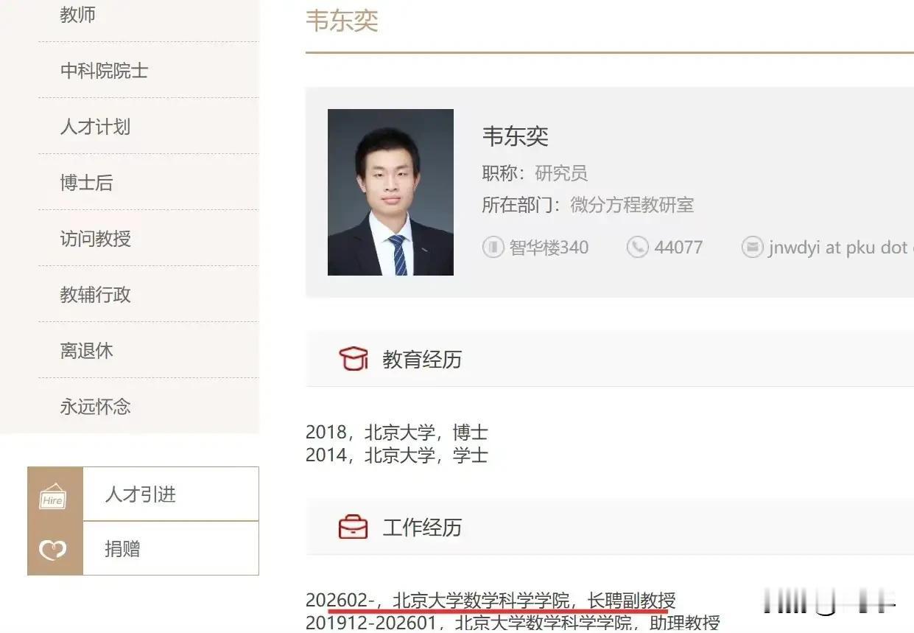Image resolution: width=914 pixels, height=633 pixels.
Task: Click the 职称：研究员 line
Action: 535,173
